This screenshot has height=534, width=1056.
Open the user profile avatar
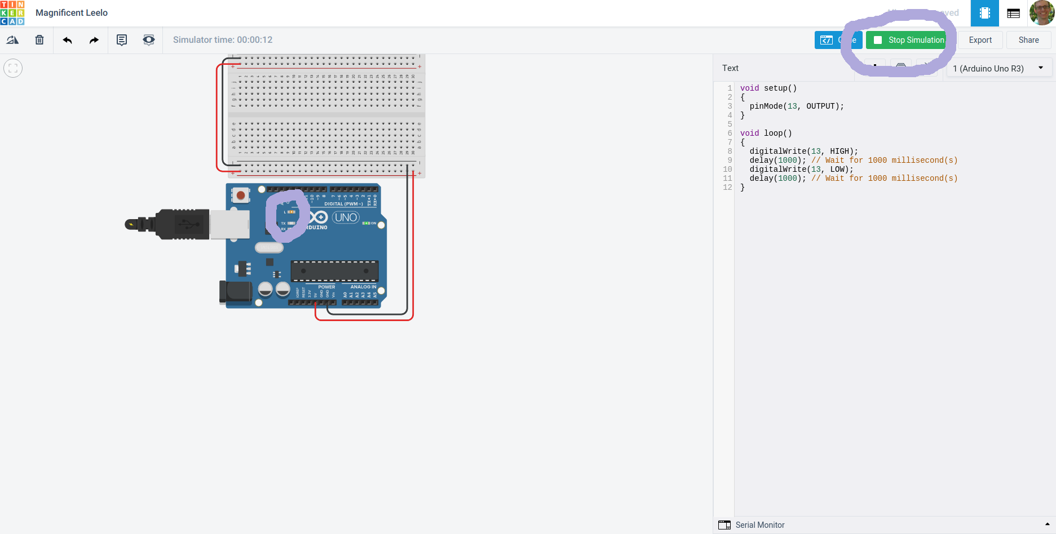1042,12
